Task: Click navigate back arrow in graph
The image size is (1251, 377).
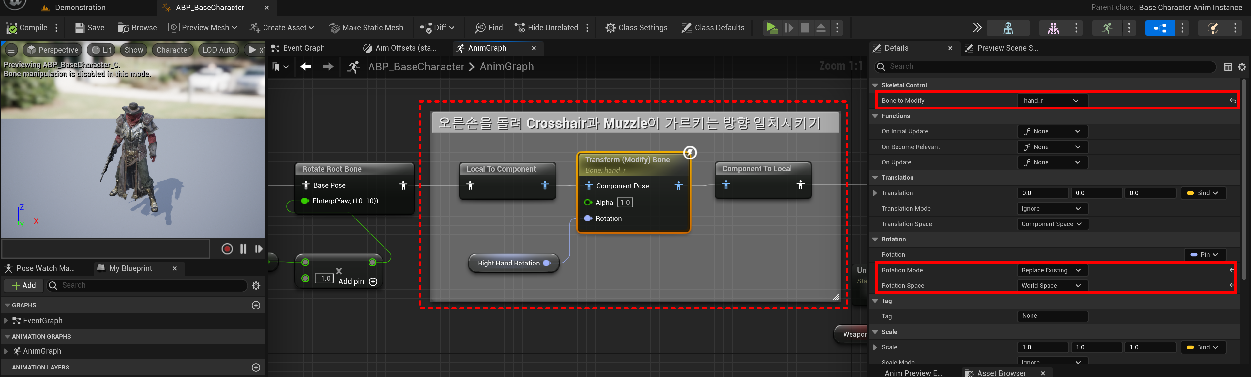Action: click(306, 67)
